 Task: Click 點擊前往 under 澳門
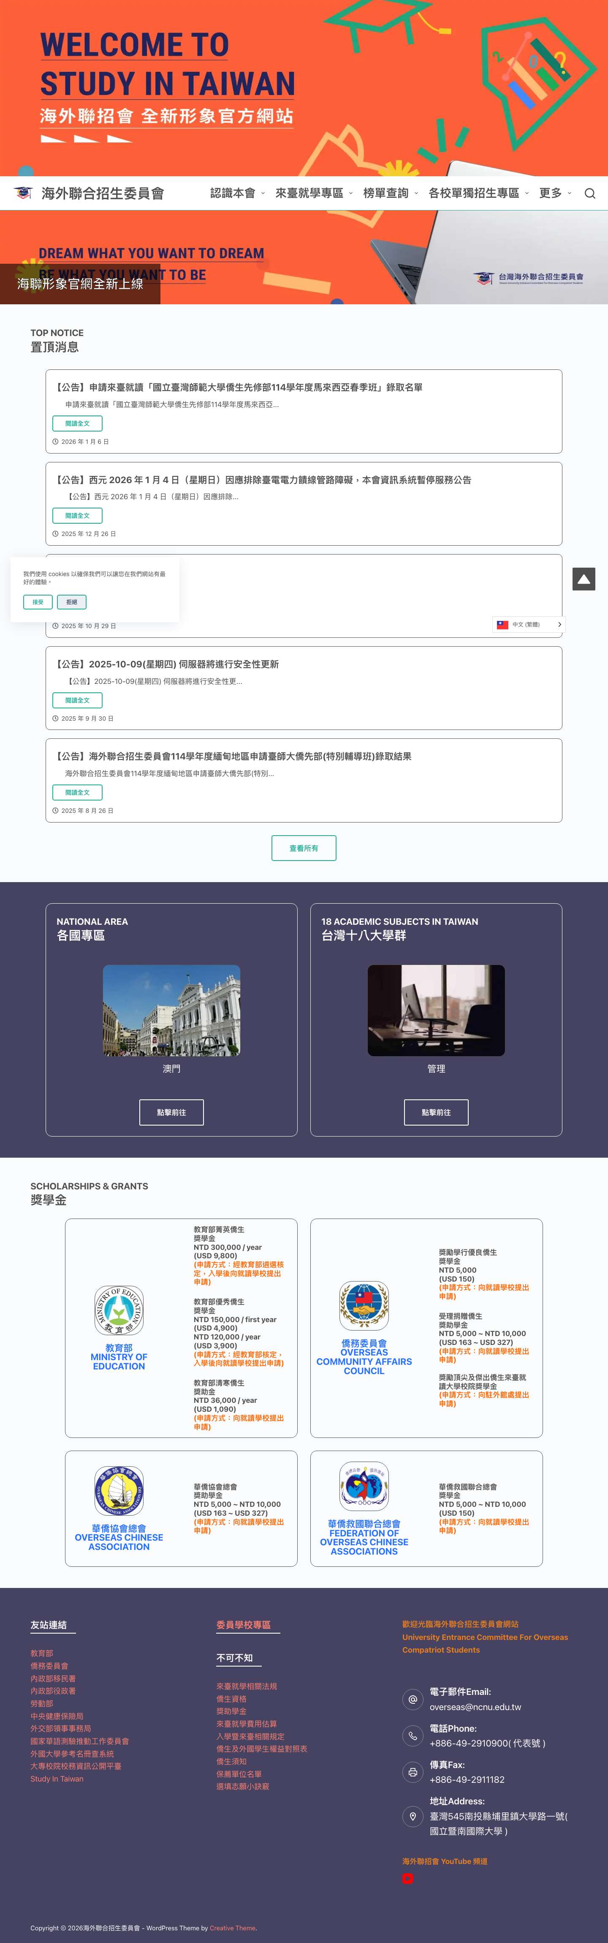point(172,1112)
